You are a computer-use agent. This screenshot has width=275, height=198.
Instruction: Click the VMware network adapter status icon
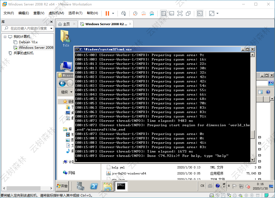(229, 195)
